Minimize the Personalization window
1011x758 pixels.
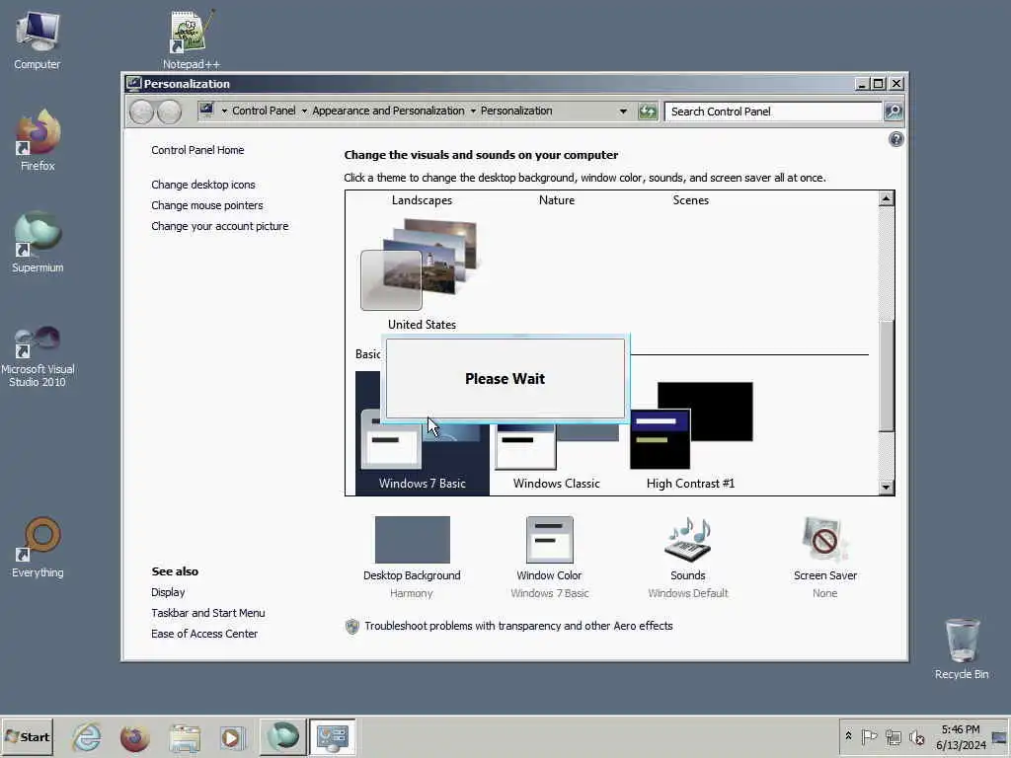coord(862,84)
